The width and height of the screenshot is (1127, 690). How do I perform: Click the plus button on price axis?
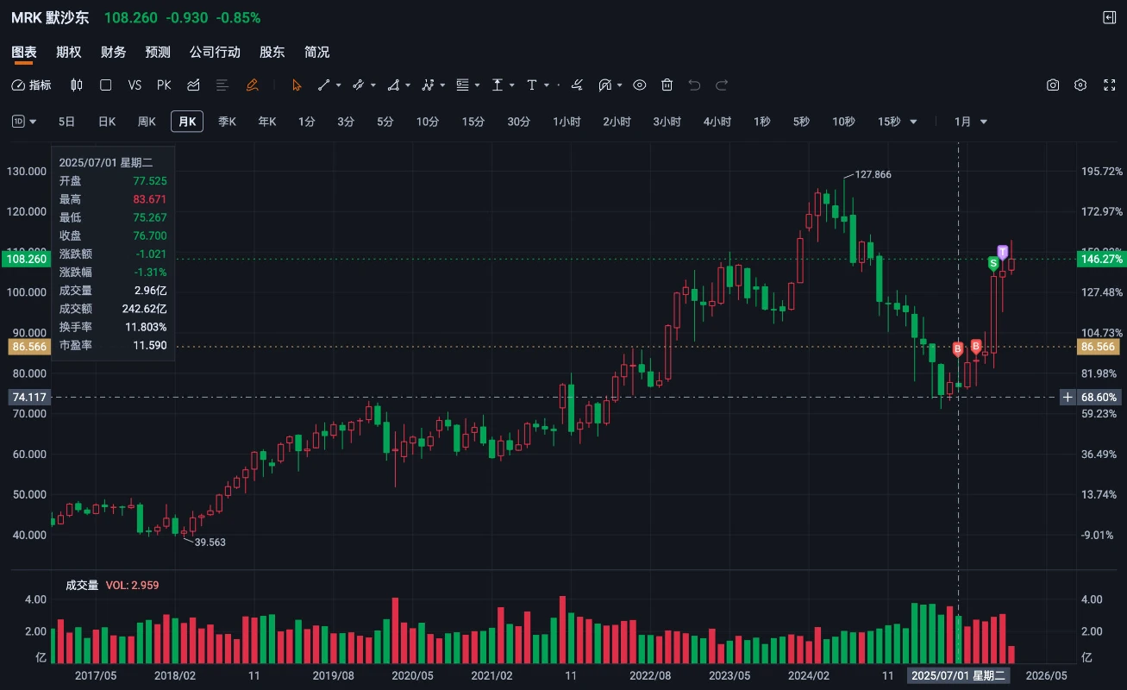1068,397
